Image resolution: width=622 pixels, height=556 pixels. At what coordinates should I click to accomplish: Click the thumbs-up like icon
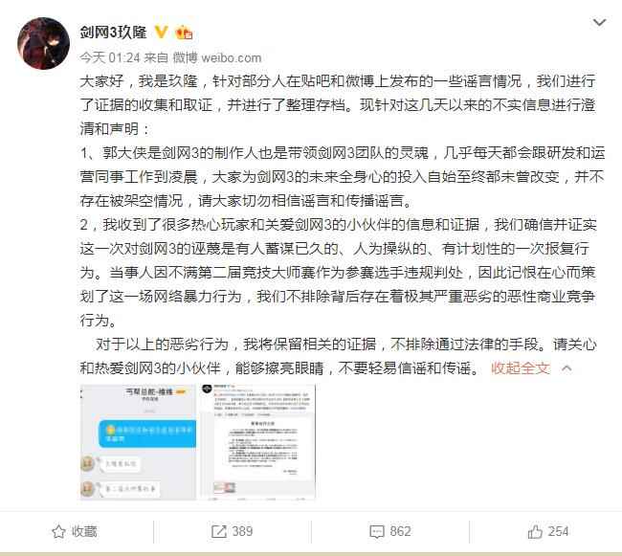[535, 531]
